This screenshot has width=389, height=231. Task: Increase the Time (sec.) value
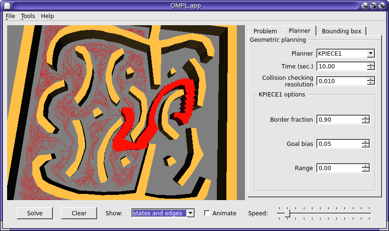370,64
